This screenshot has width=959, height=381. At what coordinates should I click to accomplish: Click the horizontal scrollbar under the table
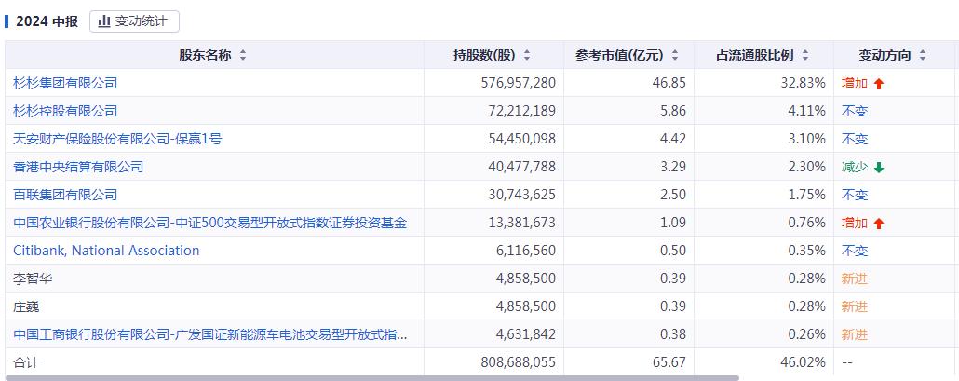click(x=371, y=378)
